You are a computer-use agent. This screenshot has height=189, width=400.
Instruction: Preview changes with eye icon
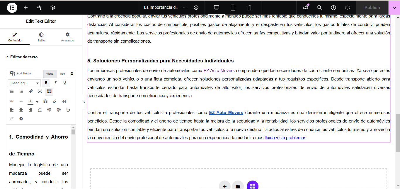click(x=348, y=8)
